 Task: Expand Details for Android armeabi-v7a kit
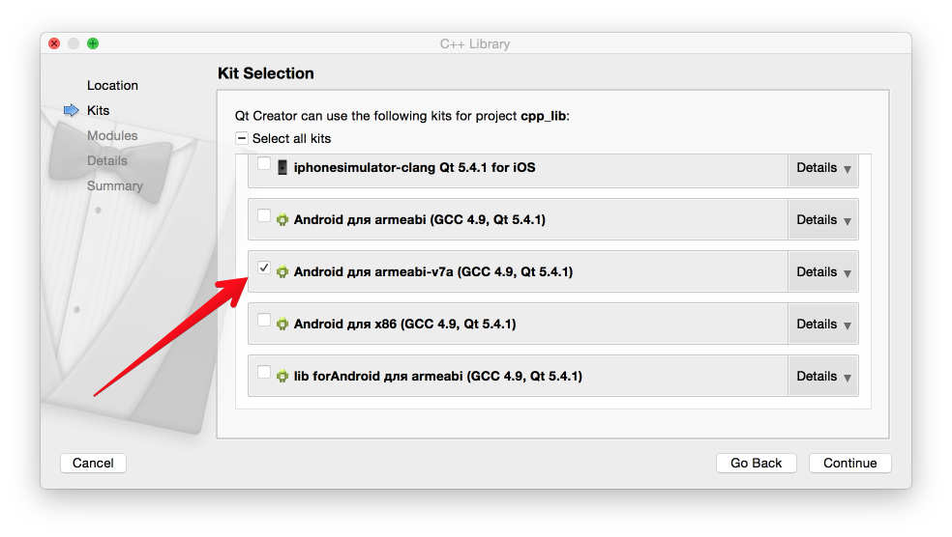pos(823,272)
